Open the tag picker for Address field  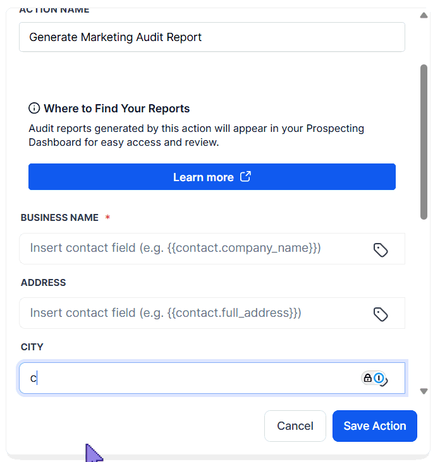click(x=381, y=314)
